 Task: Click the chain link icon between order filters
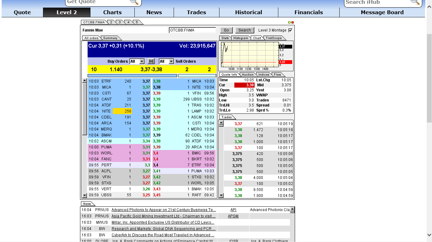pos(151,61)
